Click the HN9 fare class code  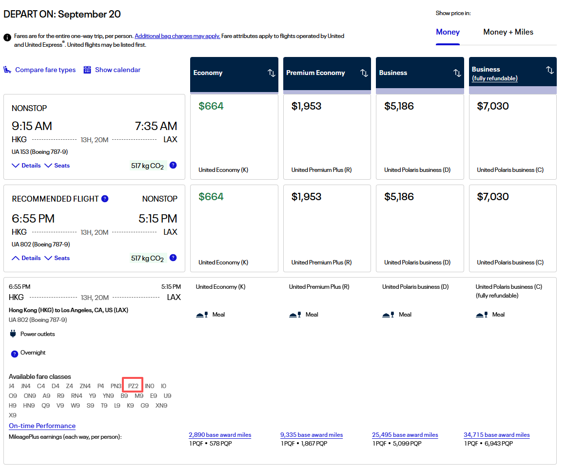click(29, 406)
